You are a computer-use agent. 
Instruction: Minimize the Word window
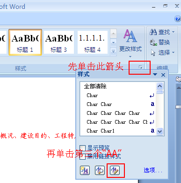click(154, 7)
